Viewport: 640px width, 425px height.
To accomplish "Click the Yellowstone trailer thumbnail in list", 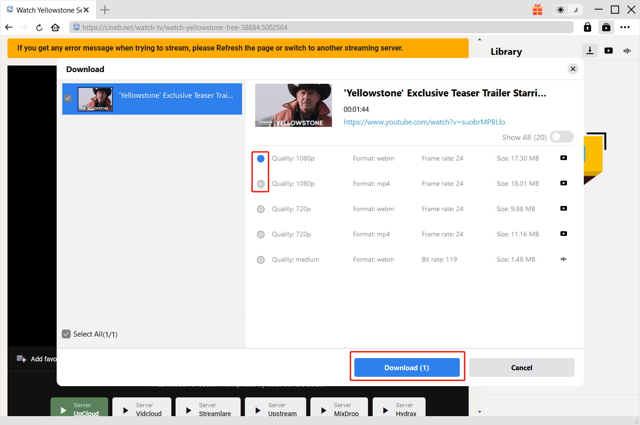I will click(x=95, y=99).
